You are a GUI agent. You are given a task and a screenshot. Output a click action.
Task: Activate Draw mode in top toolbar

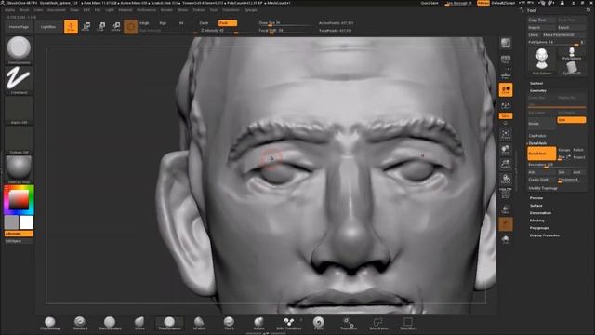(71, 27)
